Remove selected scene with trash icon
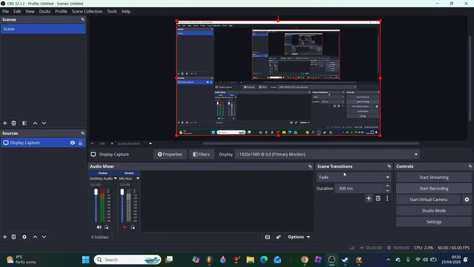 (14, 123)
